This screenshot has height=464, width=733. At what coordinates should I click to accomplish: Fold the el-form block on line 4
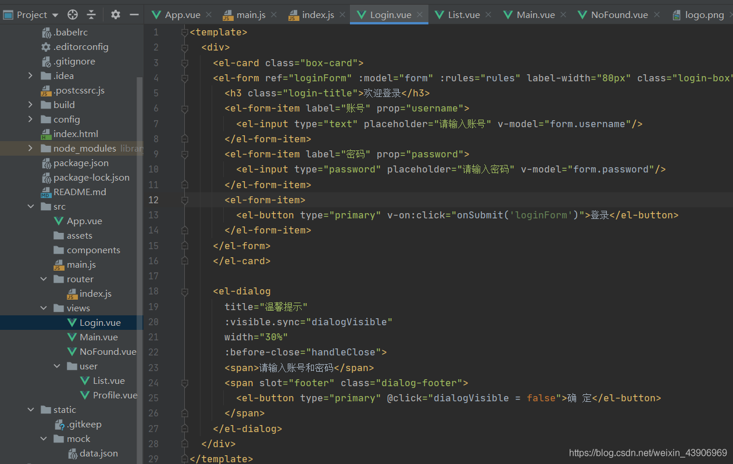185,78
